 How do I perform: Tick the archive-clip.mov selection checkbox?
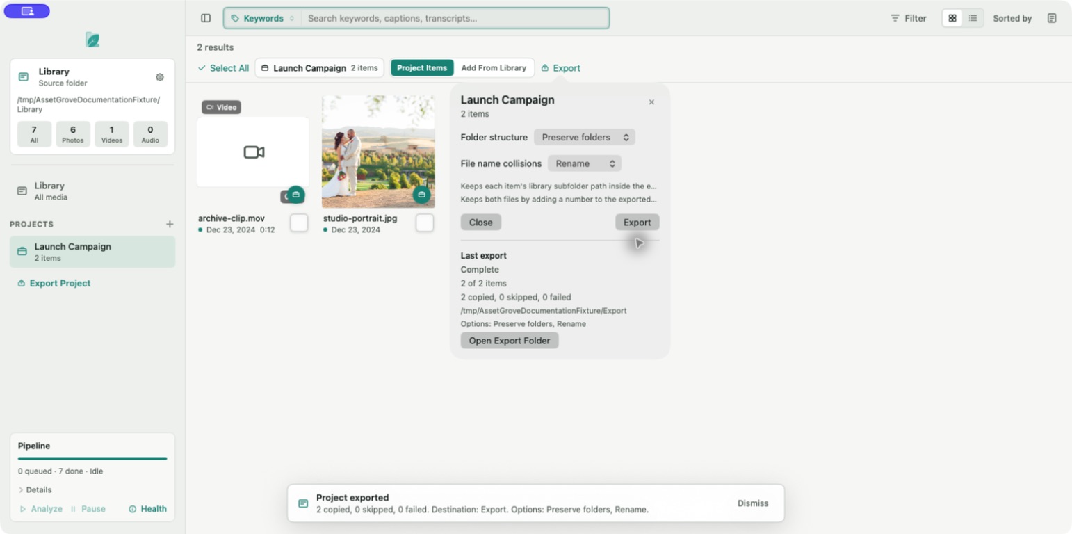point(299,222)
